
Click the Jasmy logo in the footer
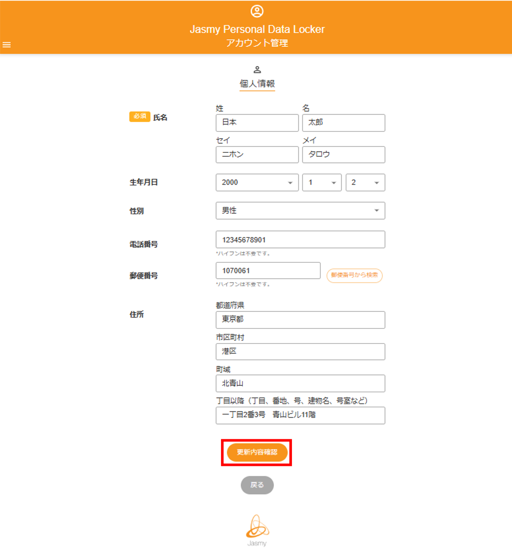click(x=257, y=530)
